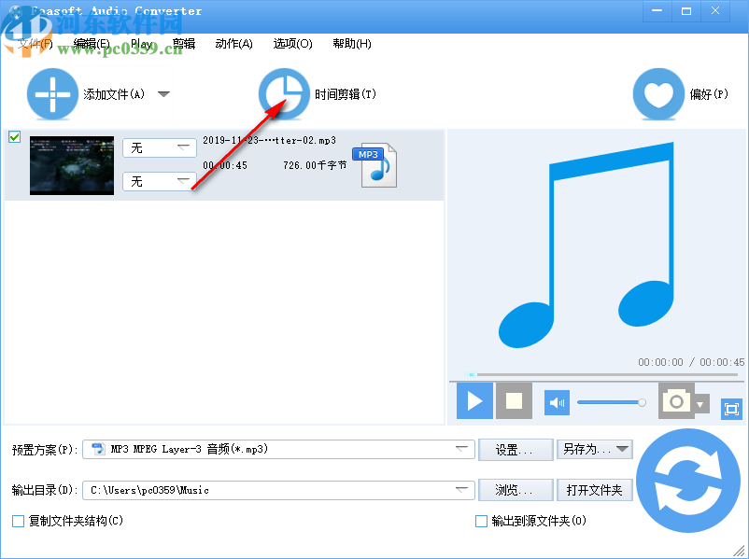Expand the arrow next to 添加文件
This screenshot has width=749, height=559.
(164, 93)
